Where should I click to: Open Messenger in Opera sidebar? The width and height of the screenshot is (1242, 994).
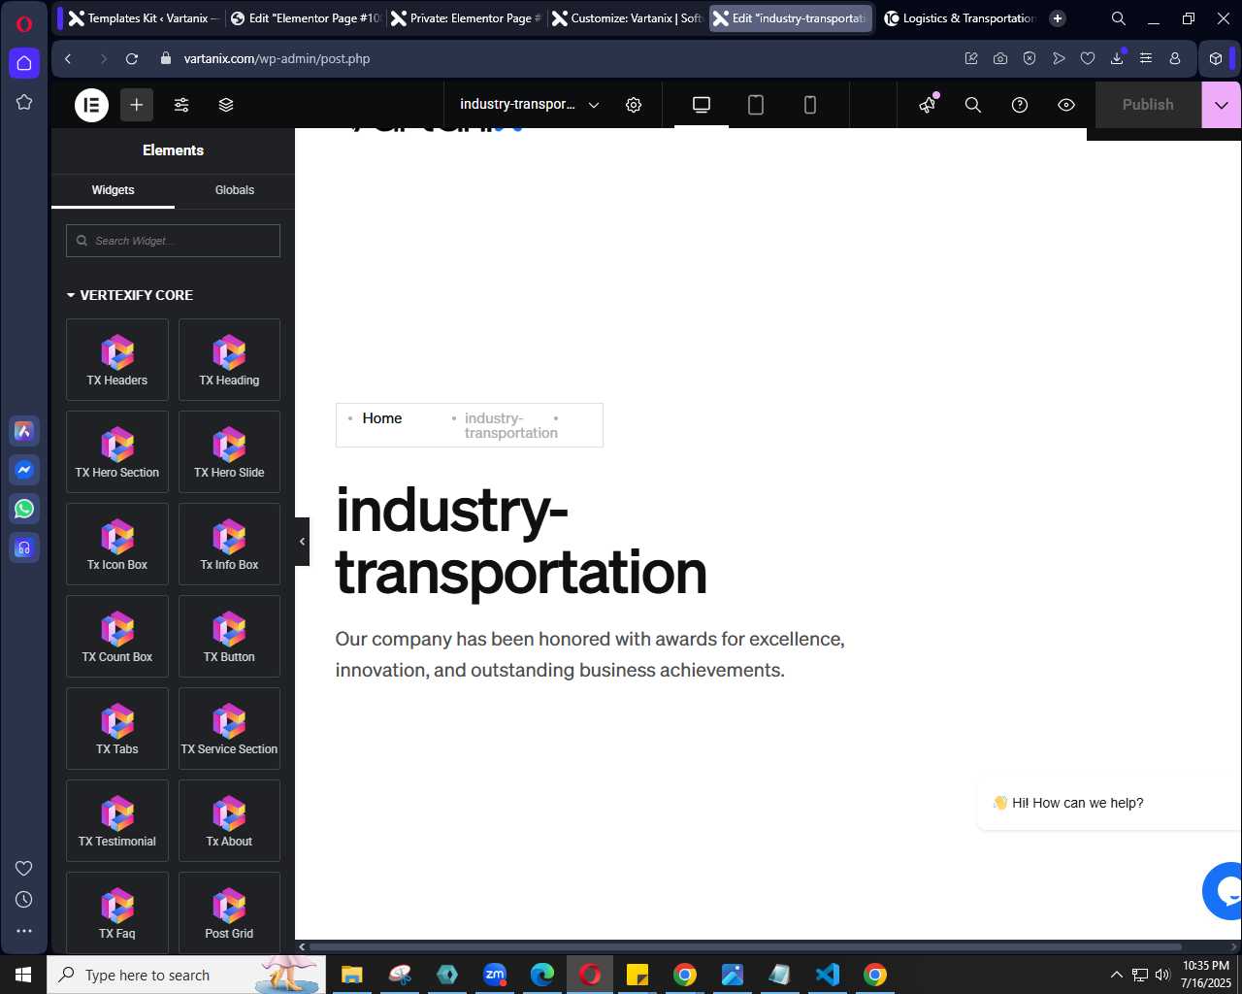[x=24, y=470]
